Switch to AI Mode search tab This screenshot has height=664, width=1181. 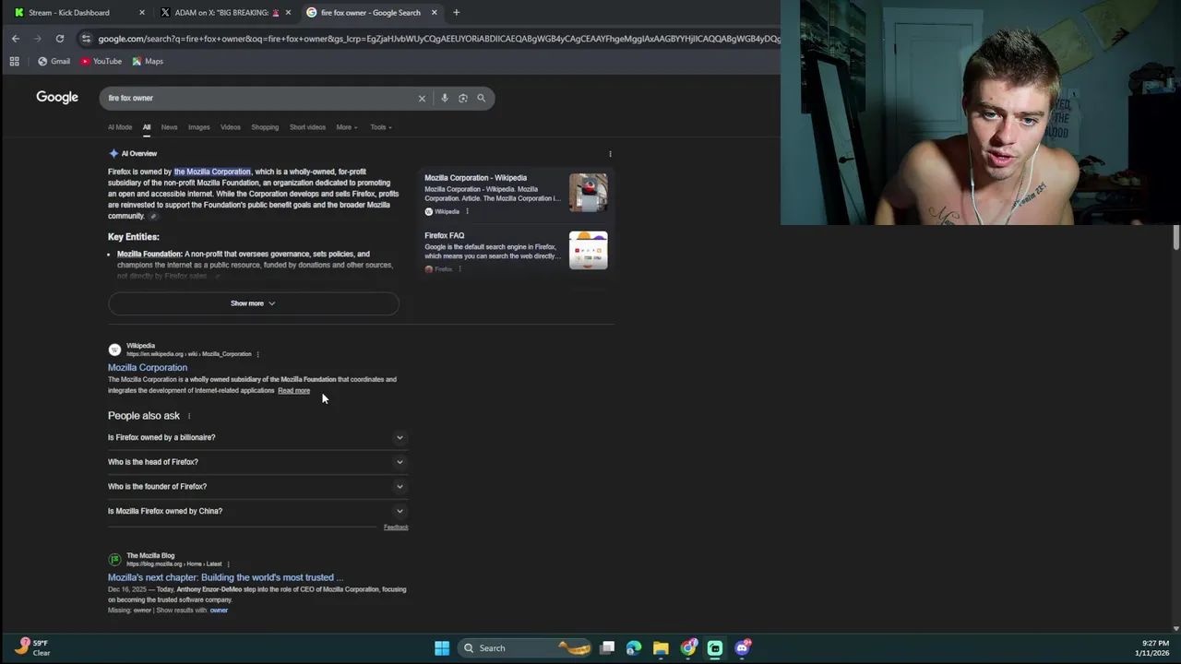coord(120,127)
